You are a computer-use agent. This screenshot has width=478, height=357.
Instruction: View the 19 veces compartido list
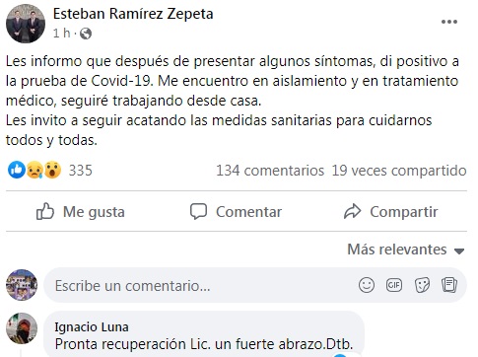pos(399,171)
